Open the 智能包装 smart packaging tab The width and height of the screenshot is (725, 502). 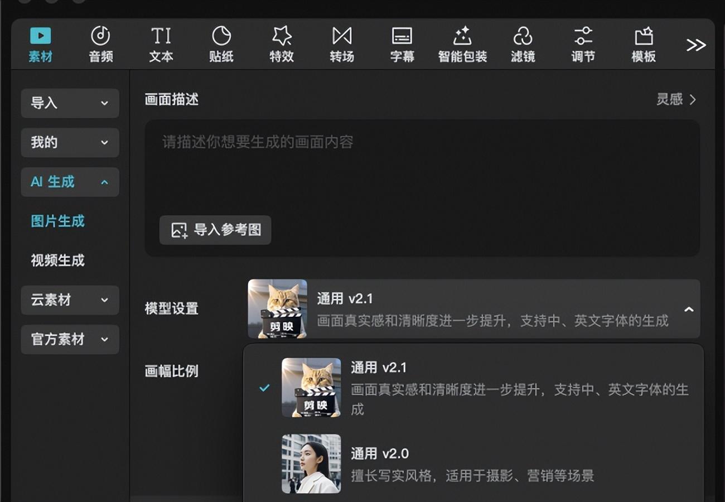pyautogui.click(x=462, y=45)
